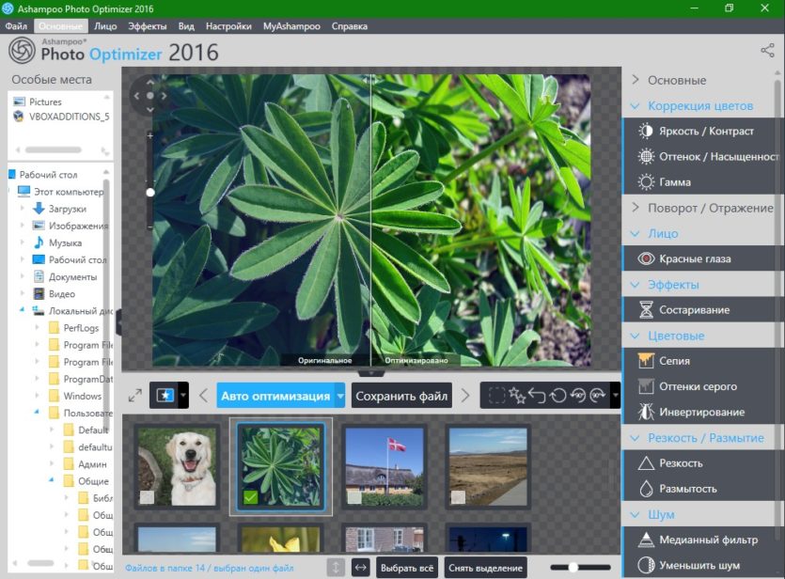Screen dimensions: 785x579
Task: Click the vertical layout arrows button
Action: point(336,567)
